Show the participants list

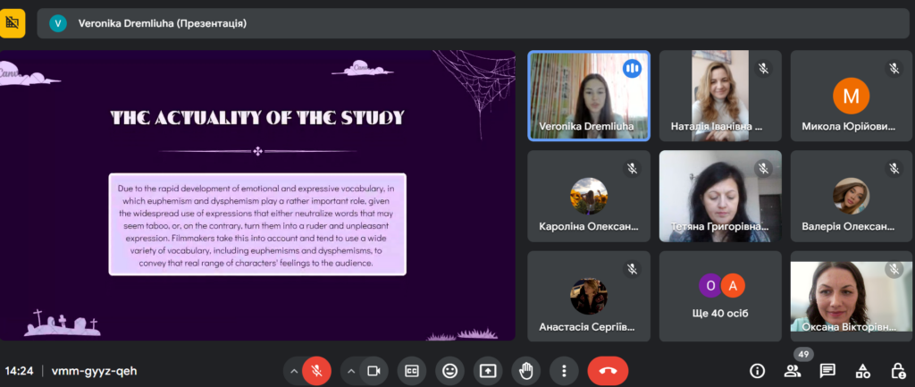[792, 371]
